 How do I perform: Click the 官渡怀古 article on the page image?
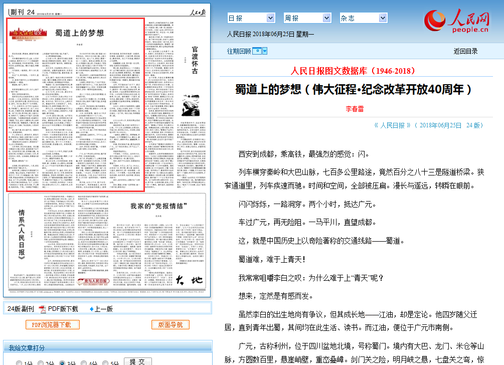click(x=195, y=60)
